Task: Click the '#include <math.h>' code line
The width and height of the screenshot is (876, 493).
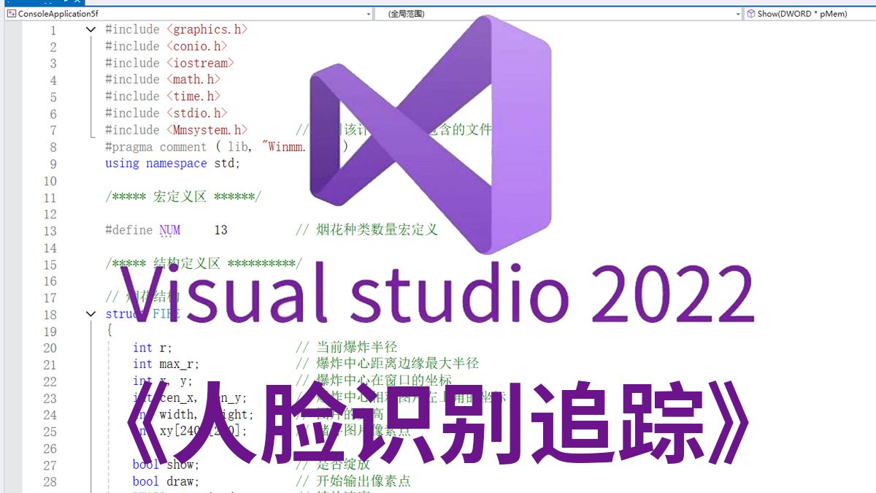Action: pyautogui.click(x=163, y=80)
